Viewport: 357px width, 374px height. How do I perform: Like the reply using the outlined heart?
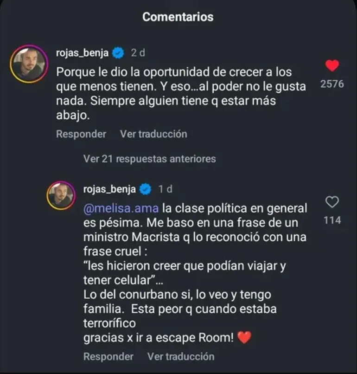332,202
